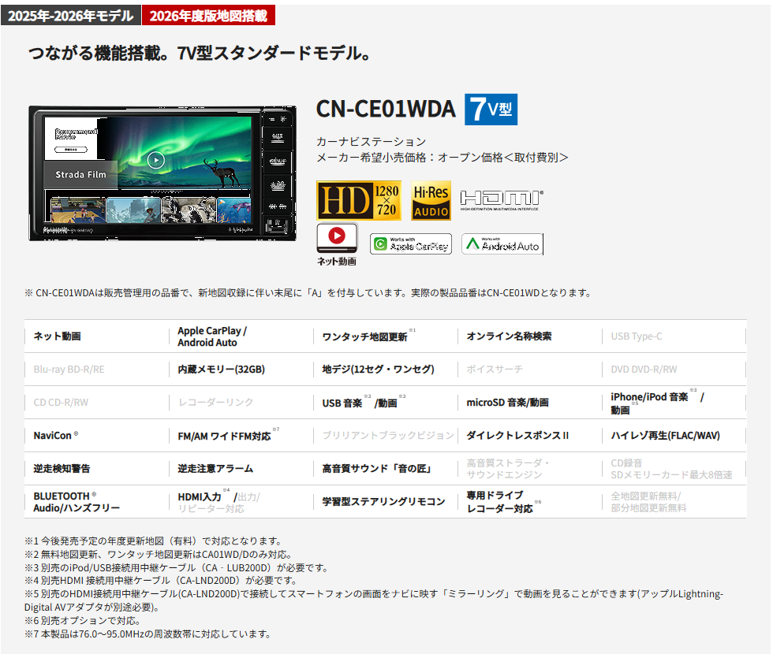Click the greyed 高音質ストラーダ・サウンドエンジン cell

[530, 468]
